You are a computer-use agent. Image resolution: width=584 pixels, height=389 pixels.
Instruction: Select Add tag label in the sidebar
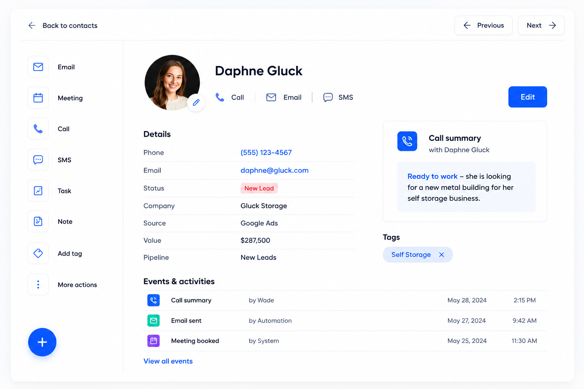coord(70,253)
